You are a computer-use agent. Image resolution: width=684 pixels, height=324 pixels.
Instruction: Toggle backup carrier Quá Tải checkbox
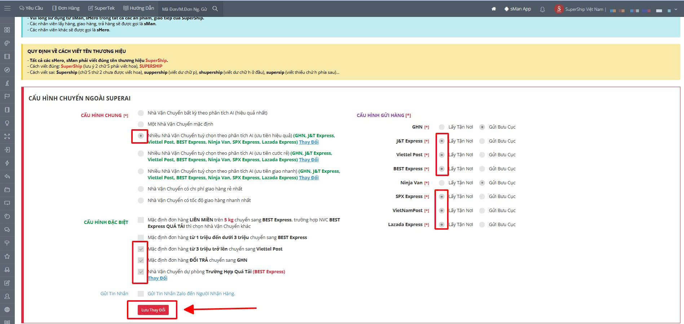pyautogui.click(x=141, y=272)
